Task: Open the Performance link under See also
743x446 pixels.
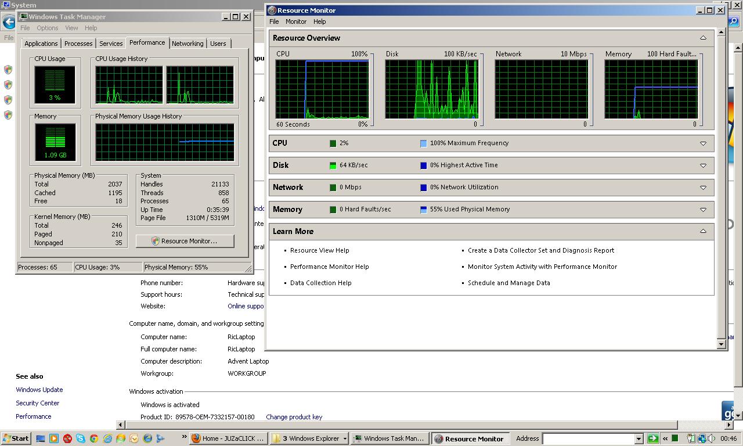Action: coord(34,416)
